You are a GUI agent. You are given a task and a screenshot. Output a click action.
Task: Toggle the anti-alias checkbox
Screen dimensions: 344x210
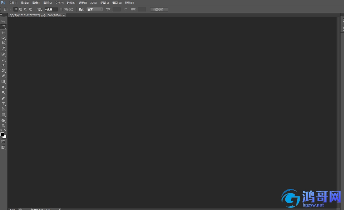click(61, 9)
